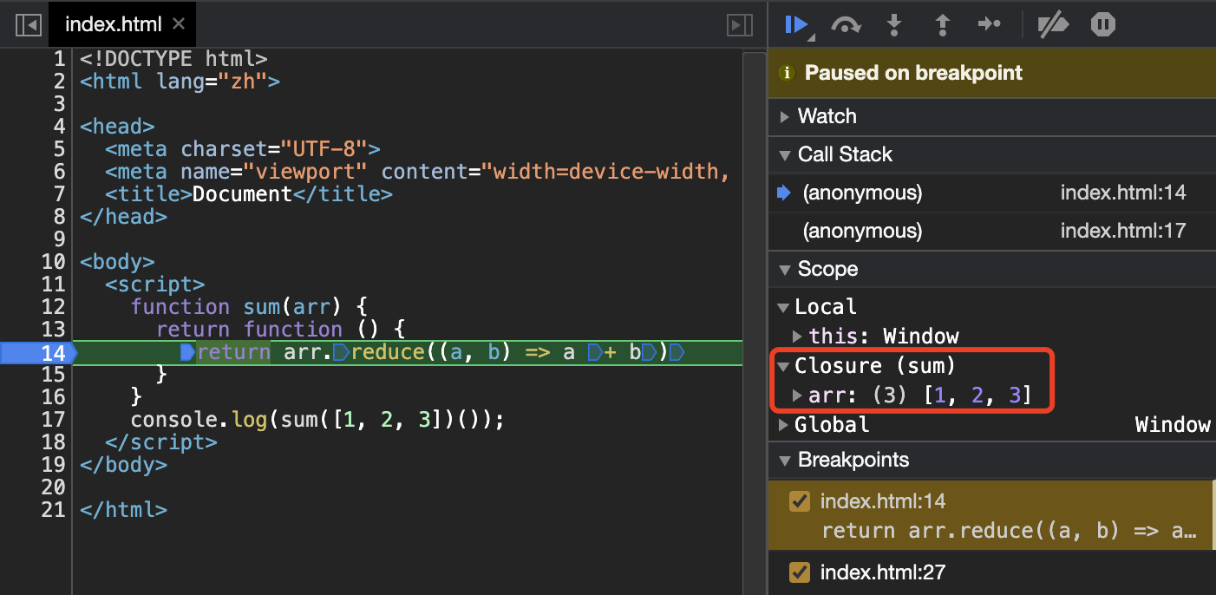The width and height of the screenshot is (1216, 595).
Task: Click 'function sum(arr) {' on line 12
Action: (x=250, y=307)
